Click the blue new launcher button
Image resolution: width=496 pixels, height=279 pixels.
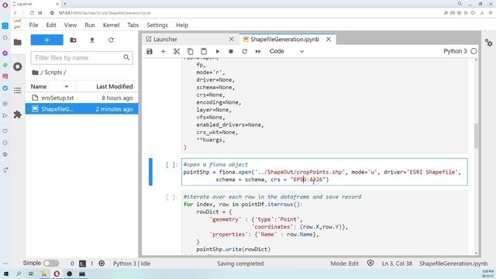point(46,40)
